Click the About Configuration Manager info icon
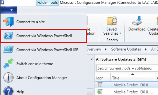 pyautogui.click(x=8, y=77)
